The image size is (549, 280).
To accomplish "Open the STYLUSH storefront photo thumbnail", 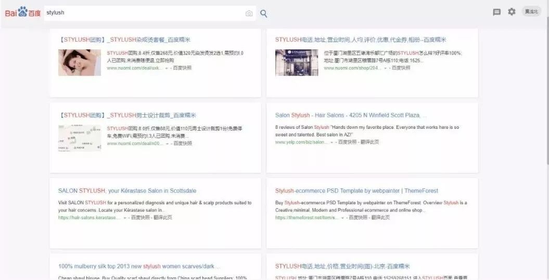I will 297,62.
